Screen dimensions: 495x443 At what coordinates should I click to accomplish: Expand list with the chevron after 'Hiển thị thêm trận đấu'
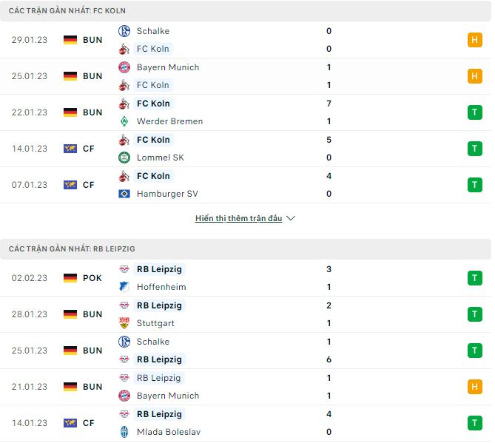pyautogui.click(x=291, y=219)
